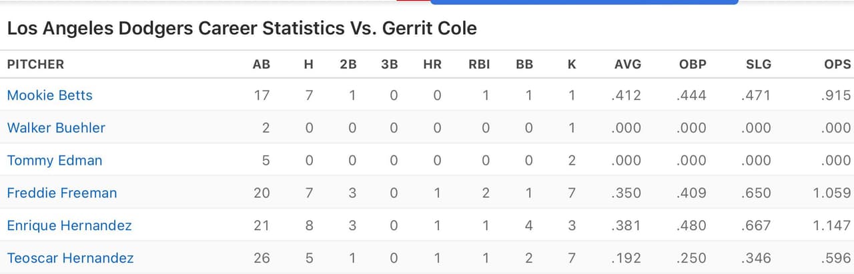Select the BB column header

coord(524,65)
